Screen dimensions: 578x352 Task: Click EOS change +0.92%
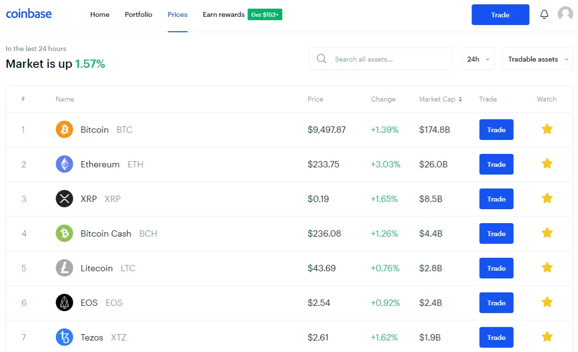(385, 303)
